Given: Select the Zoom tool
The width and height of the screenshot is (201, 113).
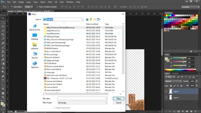Looking at the screenshot, I should [x=3, y=97].
